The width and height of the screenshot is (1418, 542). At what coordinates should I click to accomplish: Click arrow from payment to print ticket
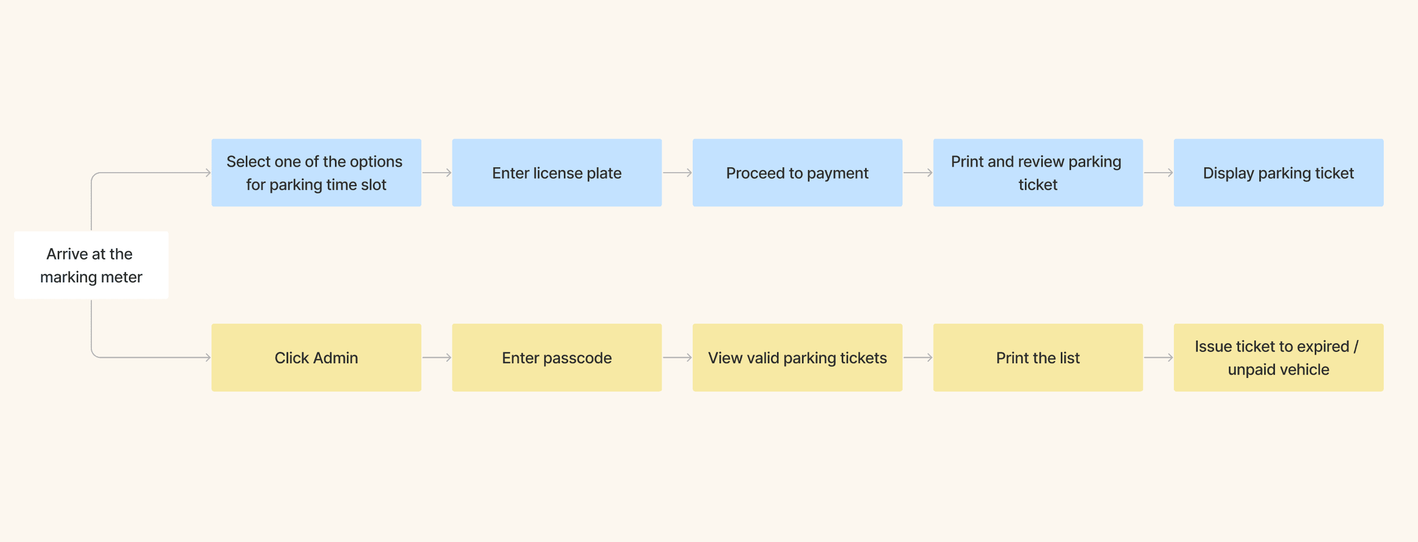coord(918,173)
